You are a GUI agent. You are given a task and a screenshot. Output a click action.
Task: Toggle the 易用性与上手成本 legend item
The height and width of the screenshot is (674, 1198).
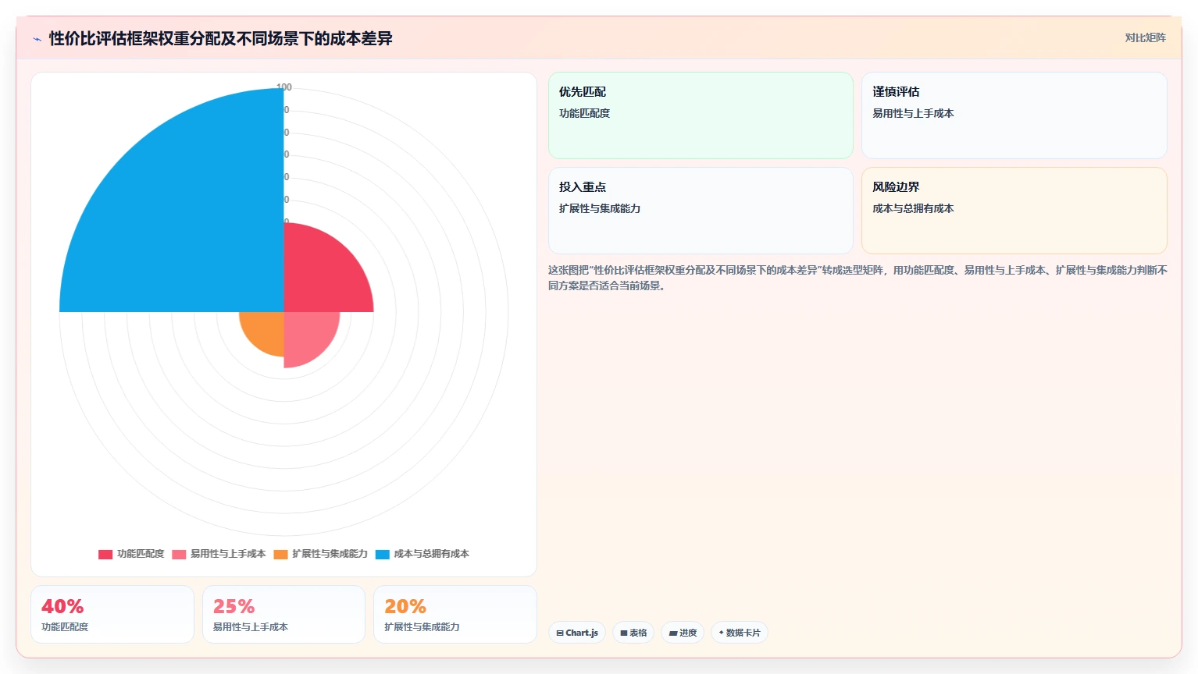click(x=219, y=554)
